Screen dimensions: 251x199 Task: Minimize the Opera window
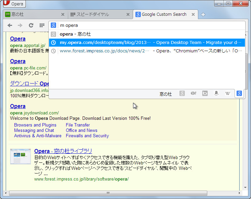point(219,3)
